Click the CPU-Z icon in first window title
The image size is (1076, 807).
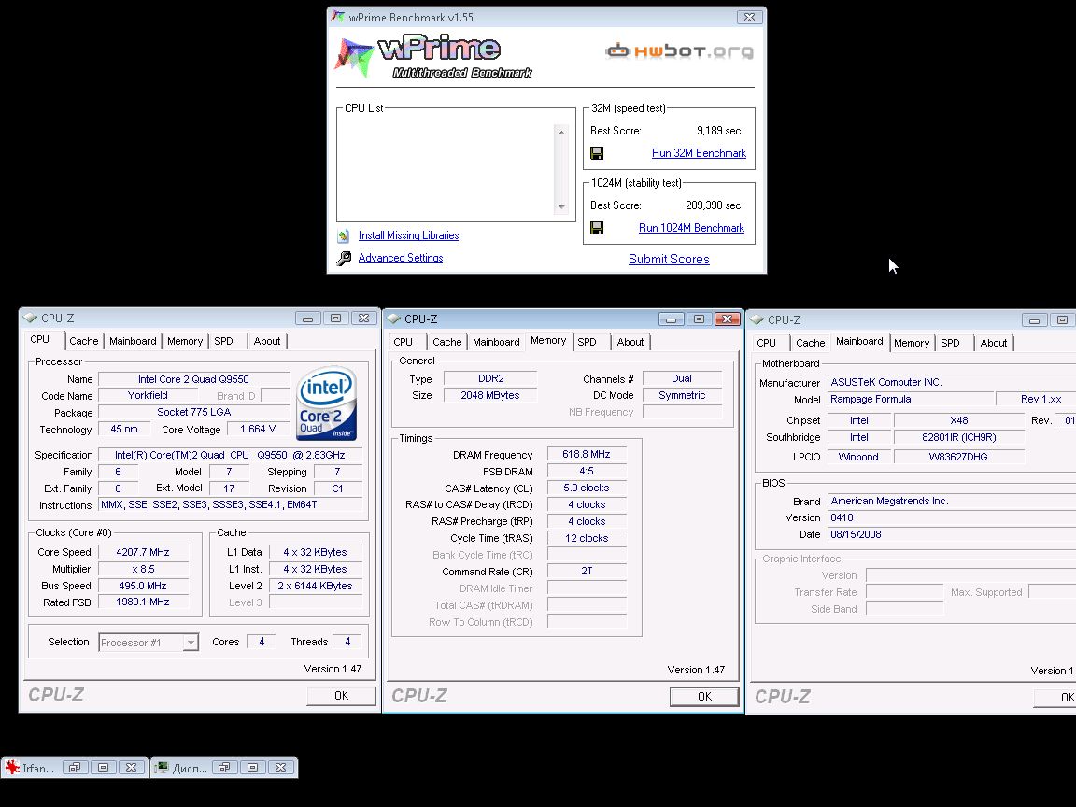pos(30,319)
